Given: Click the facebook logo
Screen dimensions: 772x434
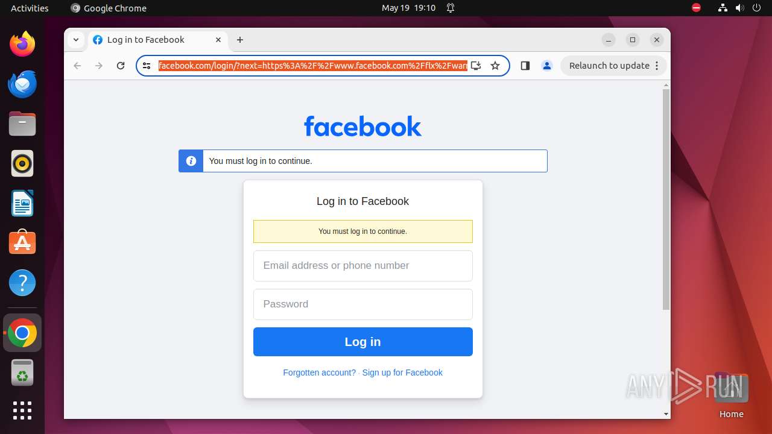Looking at the screenshot, I should coord(363,127).
